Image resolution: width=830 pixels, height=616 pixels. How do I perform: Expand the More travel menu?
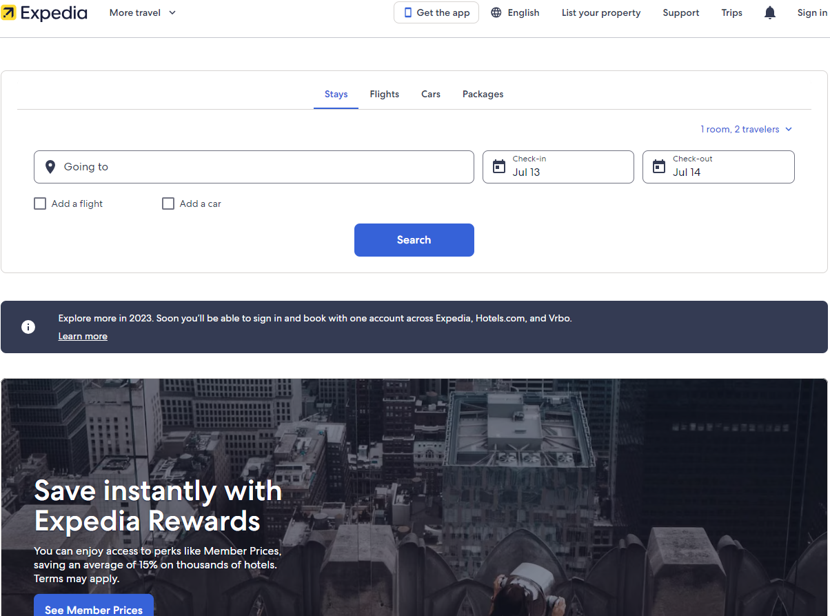(x=143, y=12)
